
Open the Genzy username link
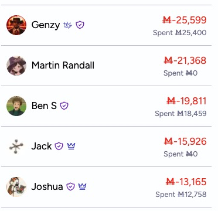46,25
